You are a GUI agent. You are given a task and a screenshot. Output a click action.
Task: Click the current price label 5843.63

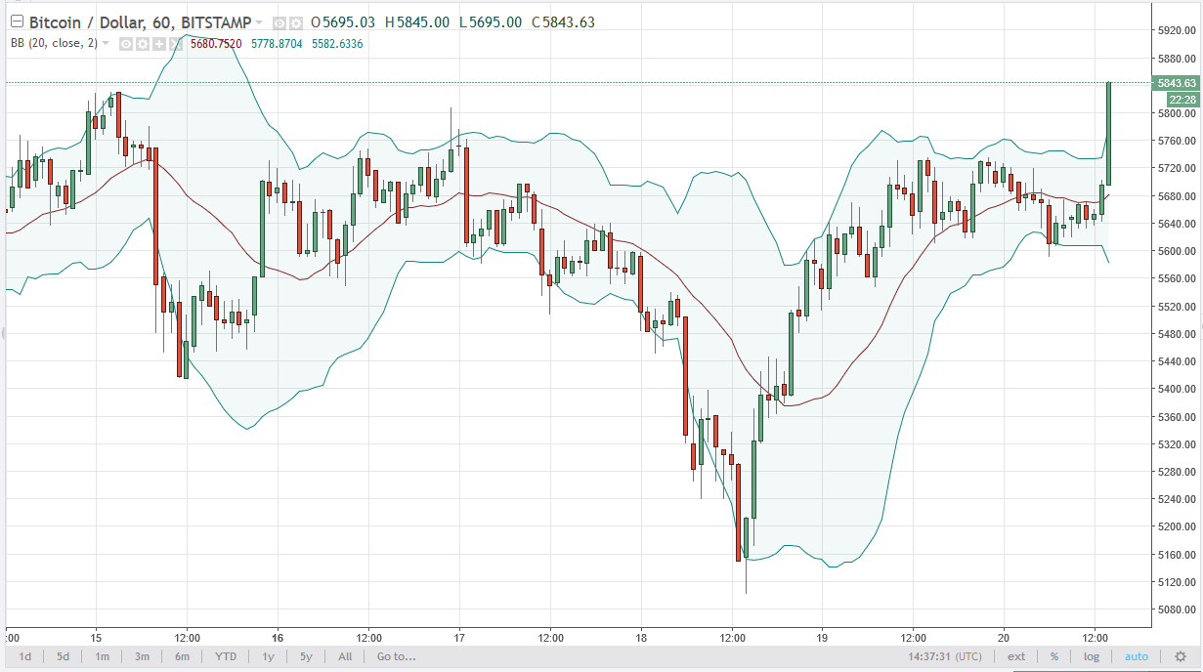coord(1176,84)
